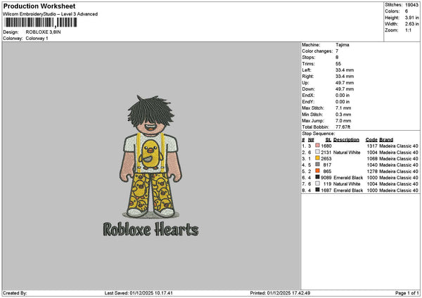Click the Left value '33.4 mm'
Viewport: 422px width, 298px height.
point(345,70)
